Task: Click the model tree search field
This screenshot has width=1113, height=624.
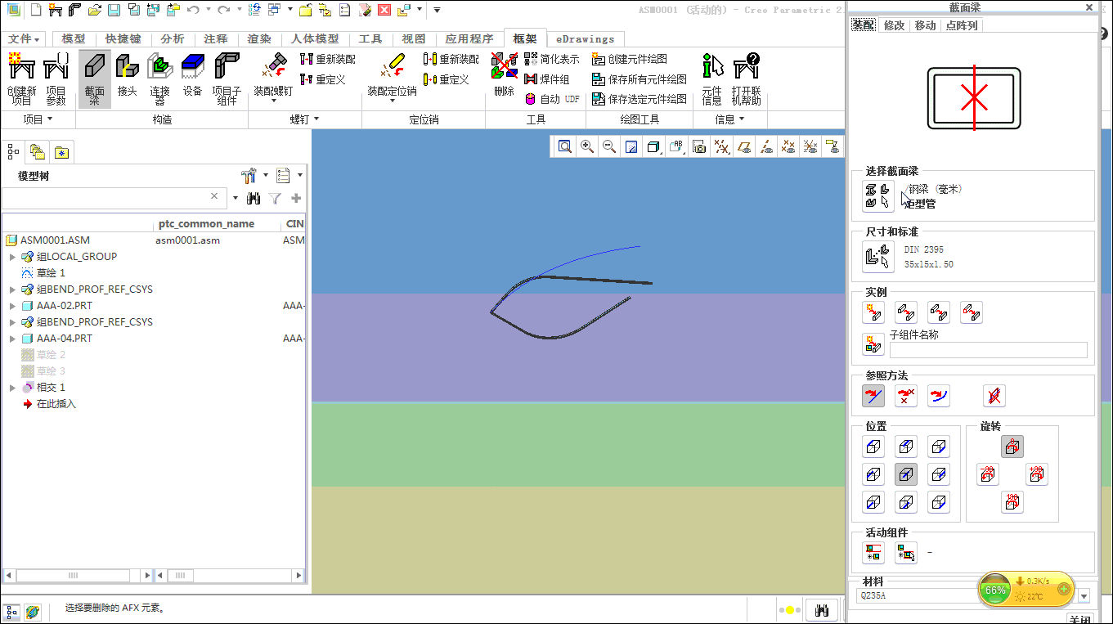Action: point(112,198)
